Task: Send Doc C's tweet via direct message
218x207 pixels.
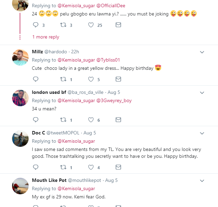Action: click(118, 167)
